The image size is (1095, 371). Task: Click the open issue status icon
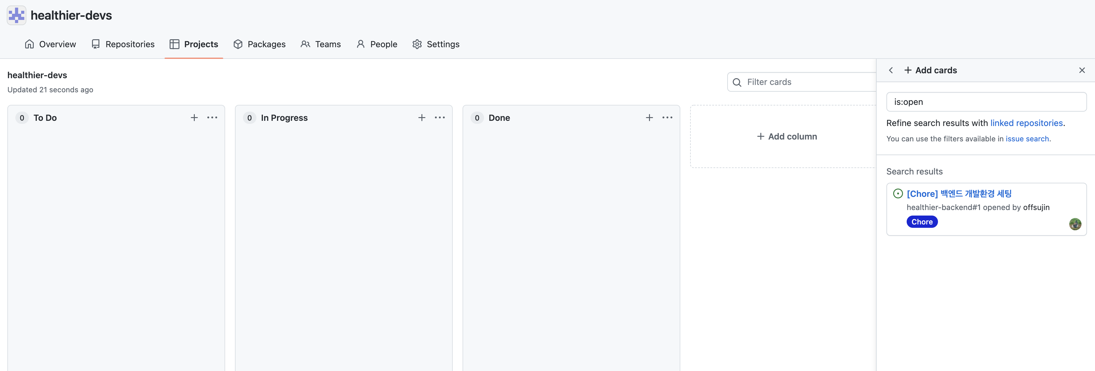coord(898,194)
